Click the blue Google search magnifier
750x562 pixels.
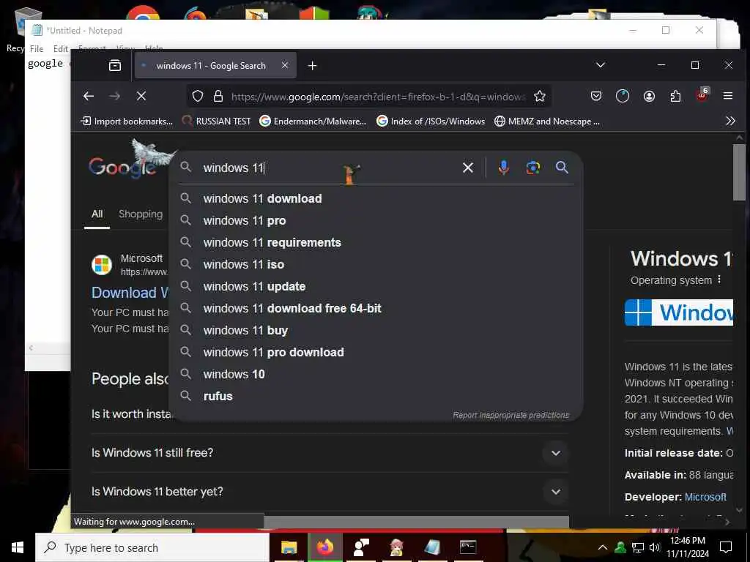pyautogui.click(x=562, y=168)
